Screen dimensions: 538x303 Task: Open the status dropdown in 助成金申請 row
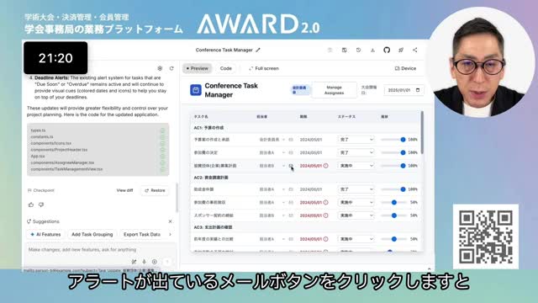(x=356, y=189)
